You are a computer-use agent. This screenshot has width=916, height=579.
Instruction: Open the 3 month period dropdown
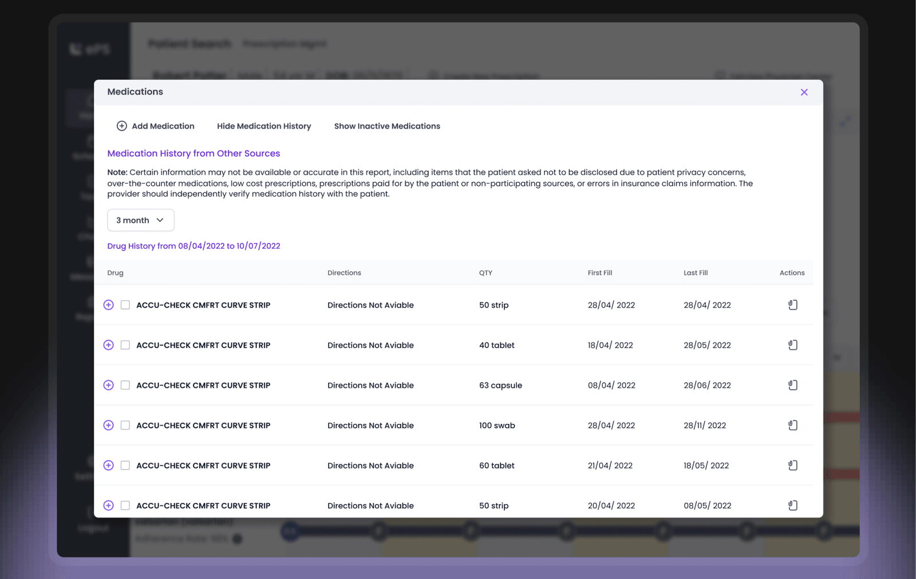tap(141, 220)
